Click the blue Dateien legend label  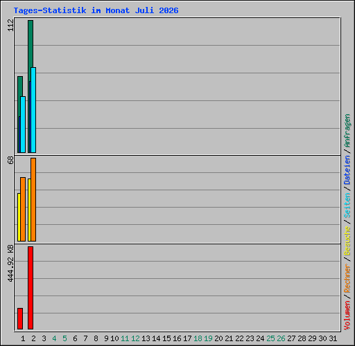[347, 170]
